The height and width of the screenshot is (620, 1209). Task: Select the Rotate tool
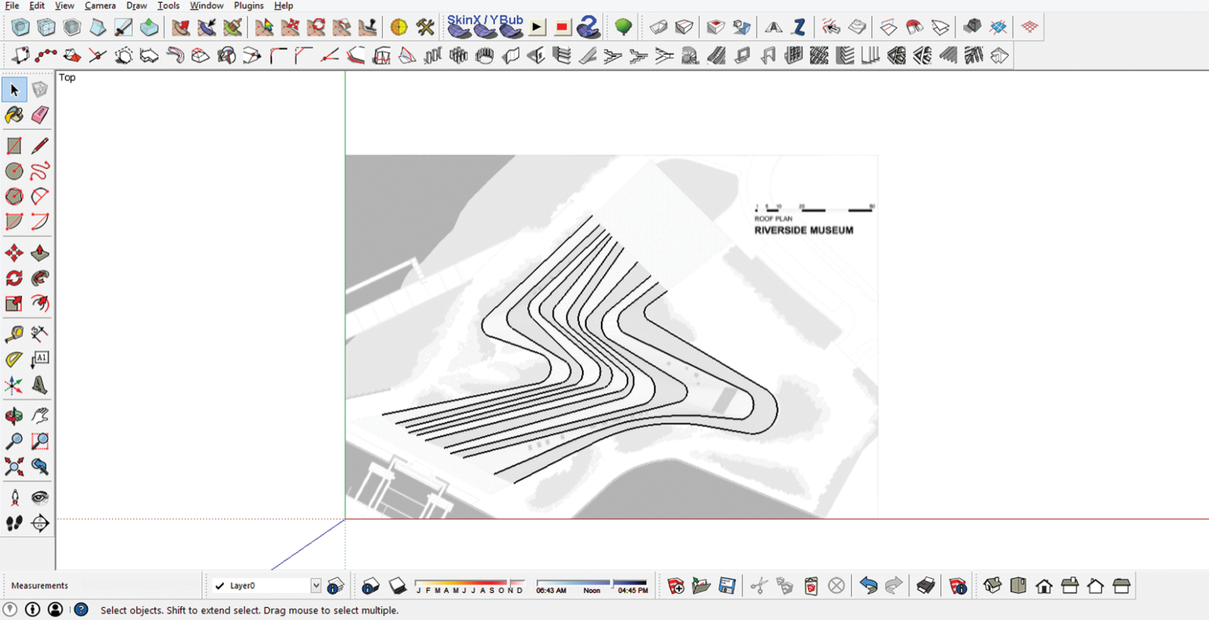coord(14,278)
